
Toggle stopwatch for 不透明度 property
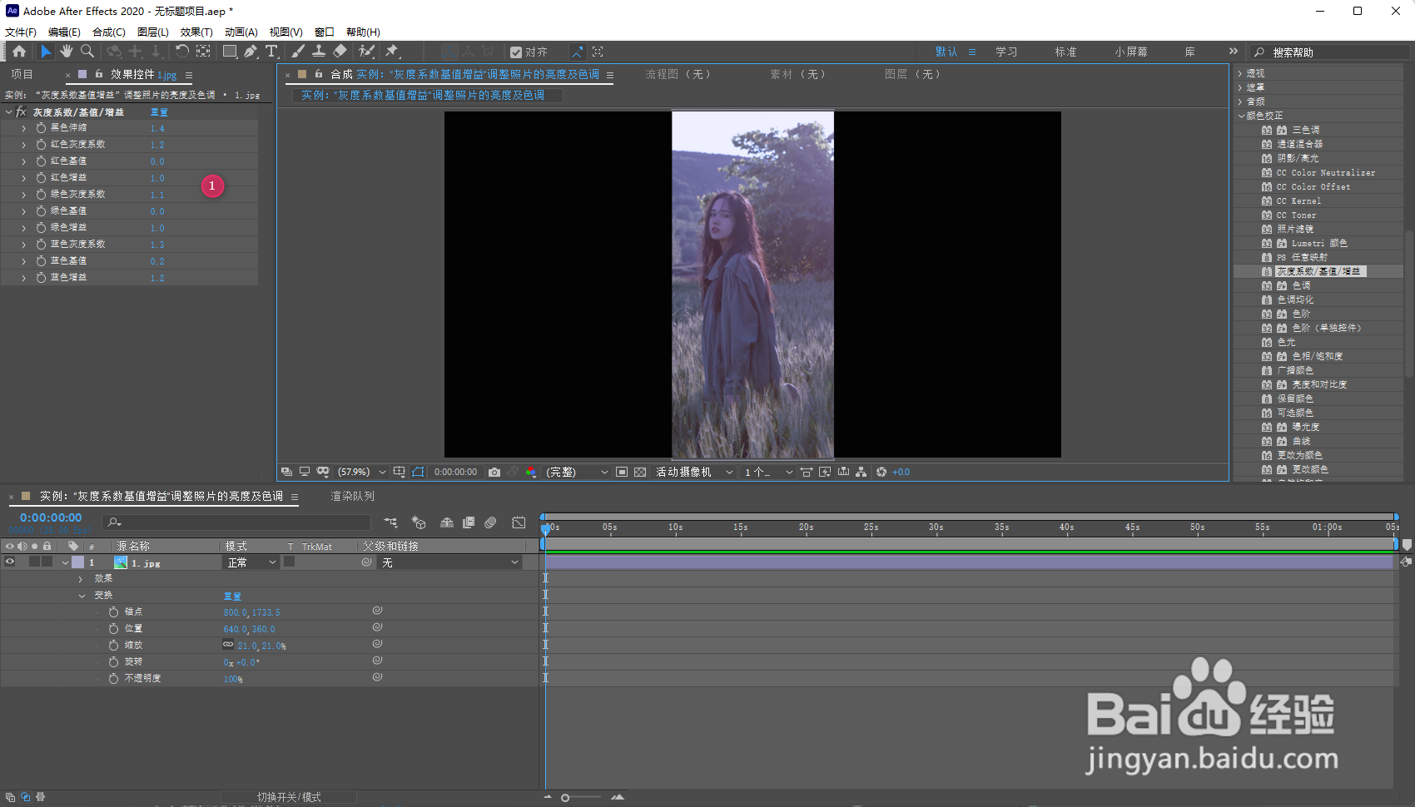(113, 678)
